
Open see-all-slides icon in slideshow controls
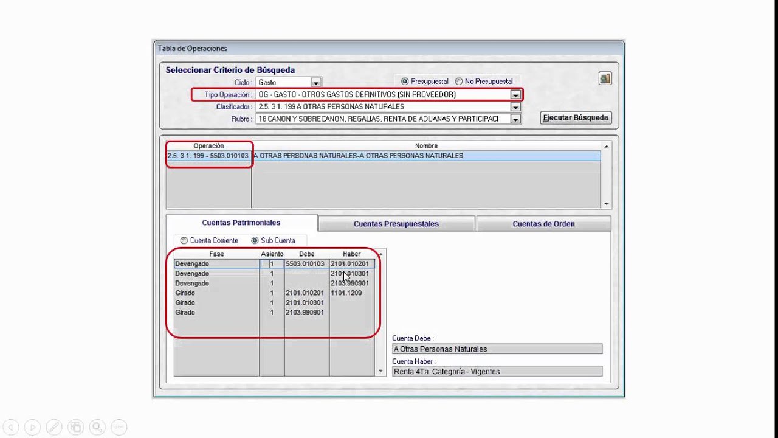coord(76,427)
